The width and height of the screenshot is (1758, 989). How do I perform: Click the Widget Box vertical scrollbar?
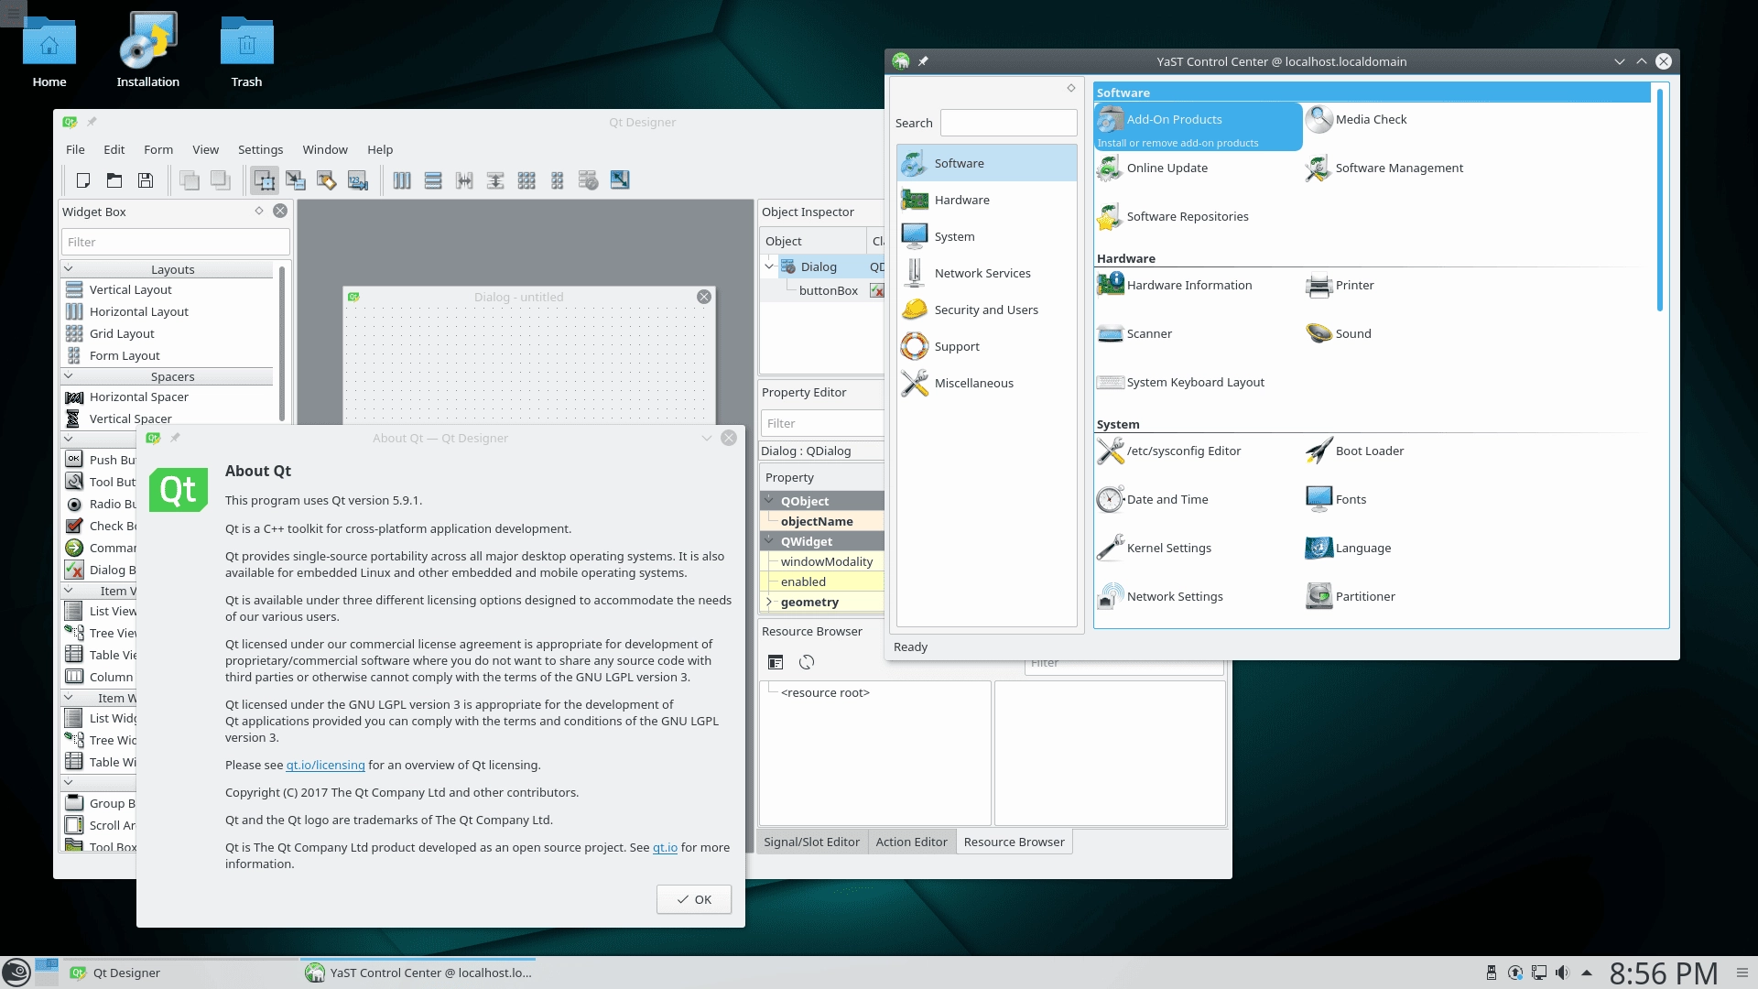[281, 343]
